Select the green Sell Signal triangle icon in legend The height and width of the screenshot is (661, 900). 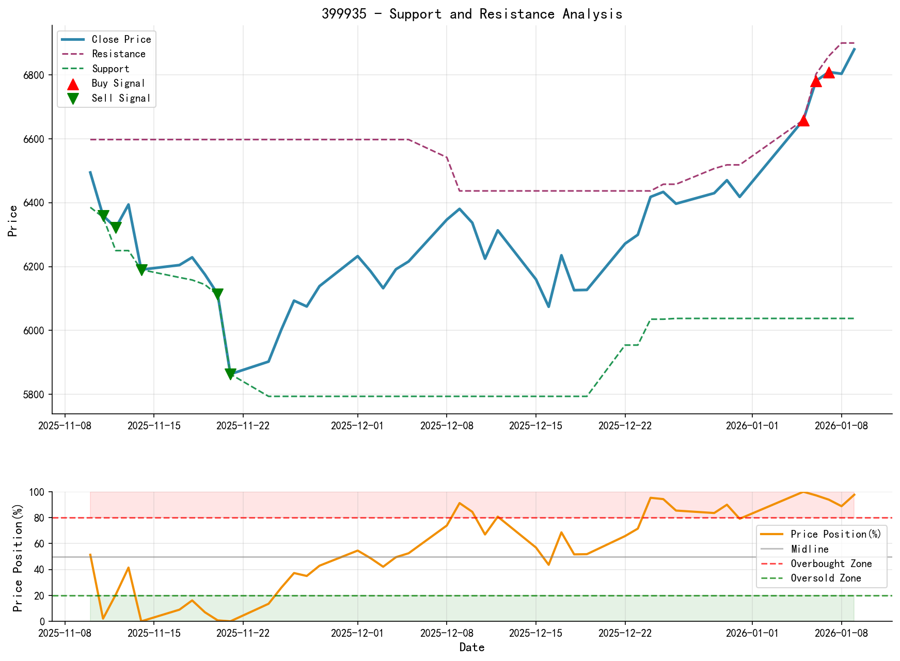pos(72,98)
